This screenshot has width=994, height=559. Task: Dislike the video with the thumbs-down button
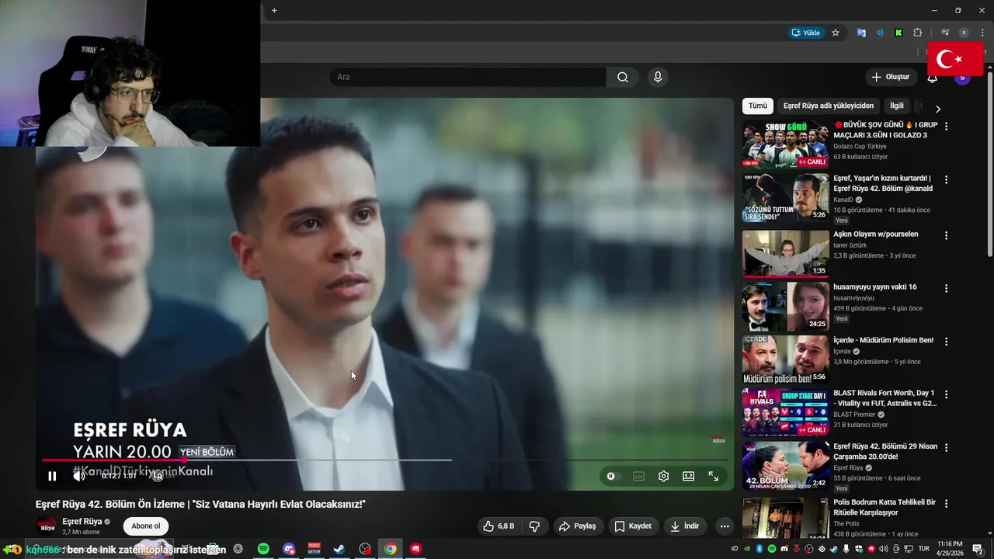click(x=534, y=526)
